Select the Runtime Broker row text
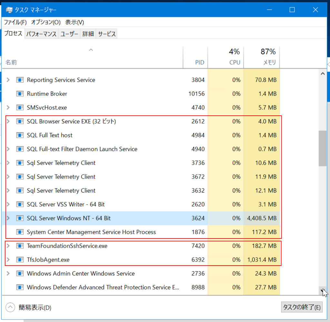The height and width of the screenshot is (322, 330). (x=47, y=94)
